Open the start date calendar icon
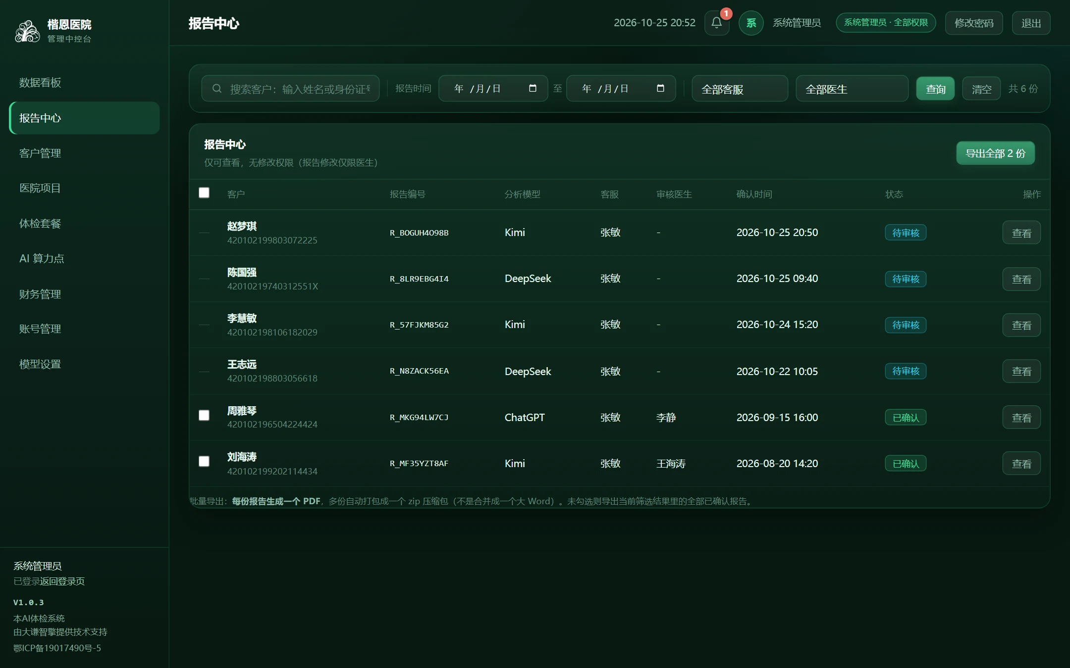1070x668 pixels. click(x=533, y=88)
